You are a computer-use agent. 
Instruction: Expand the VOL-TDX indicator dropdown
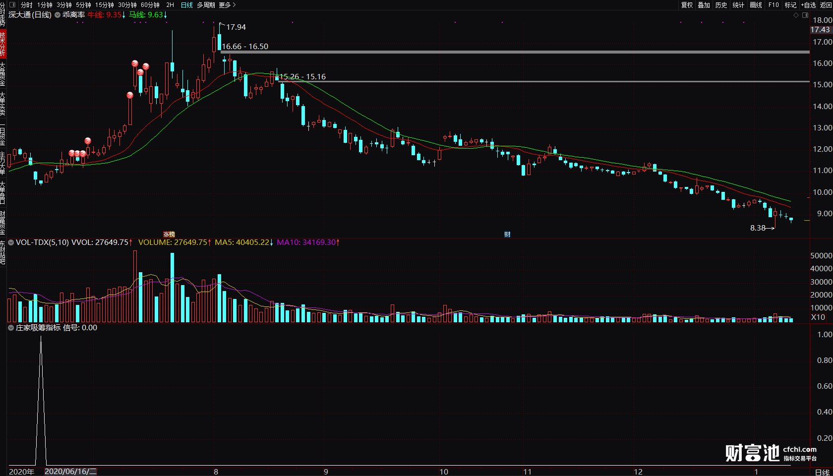click(11, 242)
